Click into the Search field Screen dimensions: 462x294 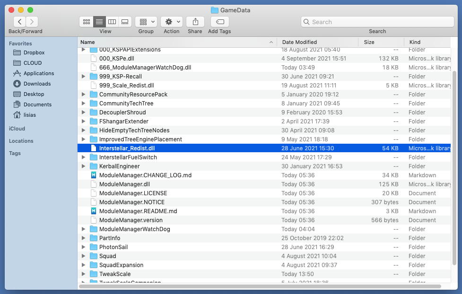pos(377,22)
